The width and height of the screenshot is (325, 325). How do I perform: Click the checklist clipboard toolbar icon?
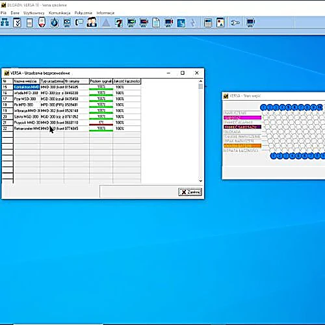pyautogui.click(x=17, y=22)
